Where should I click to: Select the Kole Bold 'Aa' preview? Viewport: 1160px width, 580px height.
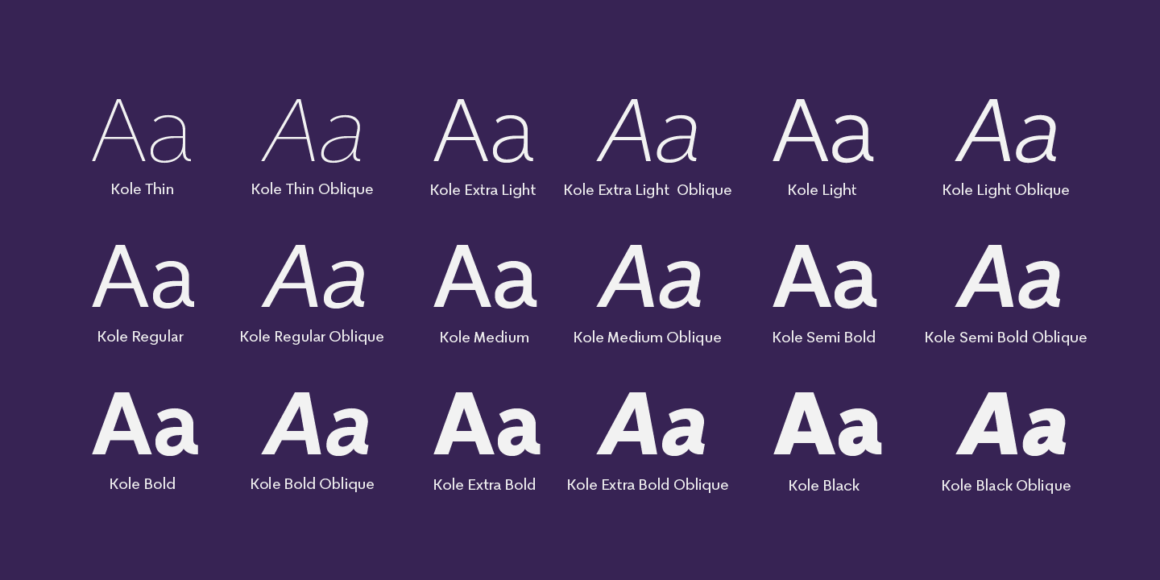144,425
